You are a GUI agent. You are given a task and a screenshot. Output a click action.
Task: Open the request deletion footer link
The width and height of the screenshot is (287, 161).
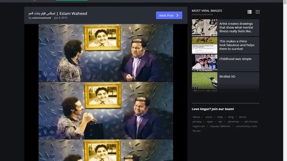[220, 126]
